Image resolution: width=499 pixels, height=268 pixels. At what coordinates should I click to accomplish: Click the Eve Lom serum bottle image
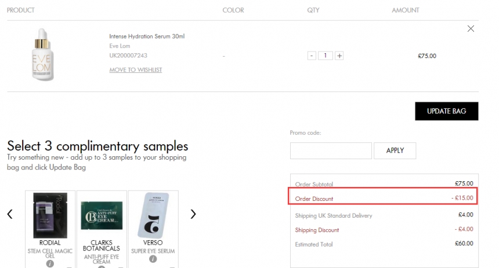(x=42, y=56)
